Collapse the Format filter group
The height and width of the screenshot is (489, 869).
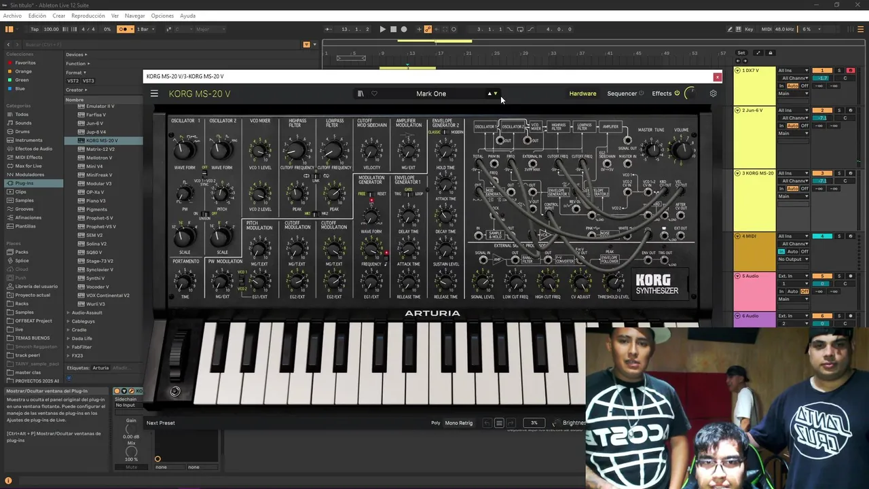point(75,72)
